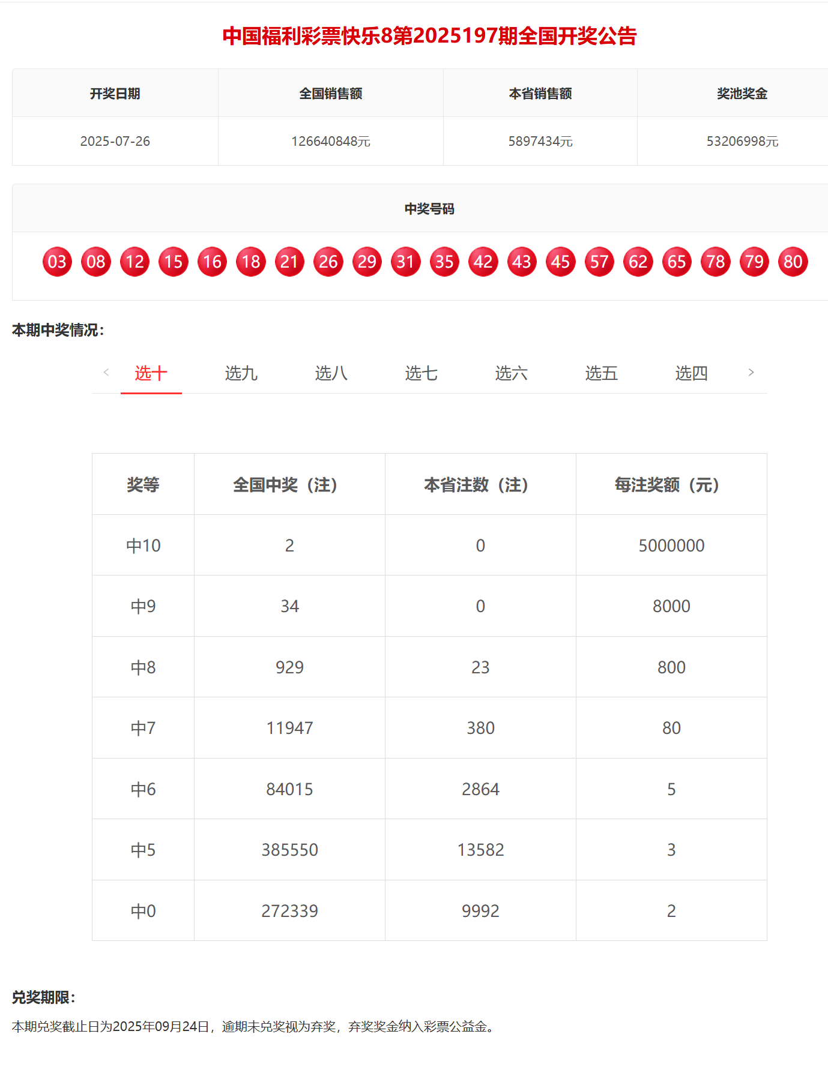Click the 本期中奖情况 heading
Screen dimensions: 828x1082
click(x=58, y=330)
